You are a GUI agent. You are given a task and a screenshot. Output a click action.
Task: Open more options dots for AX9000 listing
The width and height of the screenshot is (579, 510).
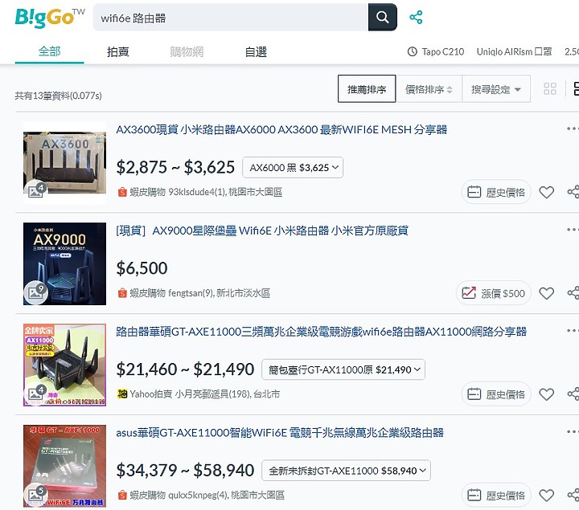(x=573, y=230)
